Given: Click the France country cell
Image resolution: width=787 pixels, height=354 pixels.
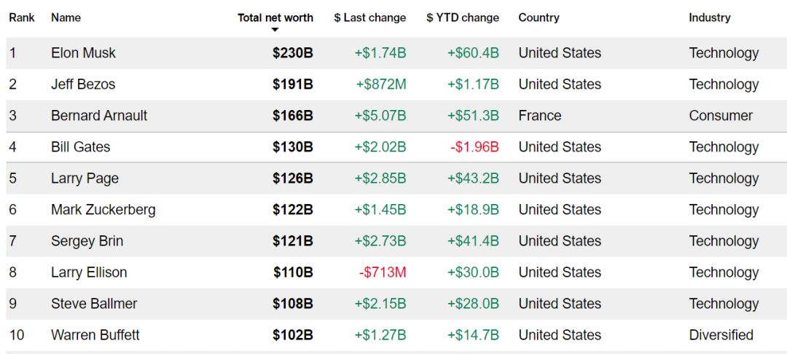Looking at the screenshot, I should [x=540, y=116].
